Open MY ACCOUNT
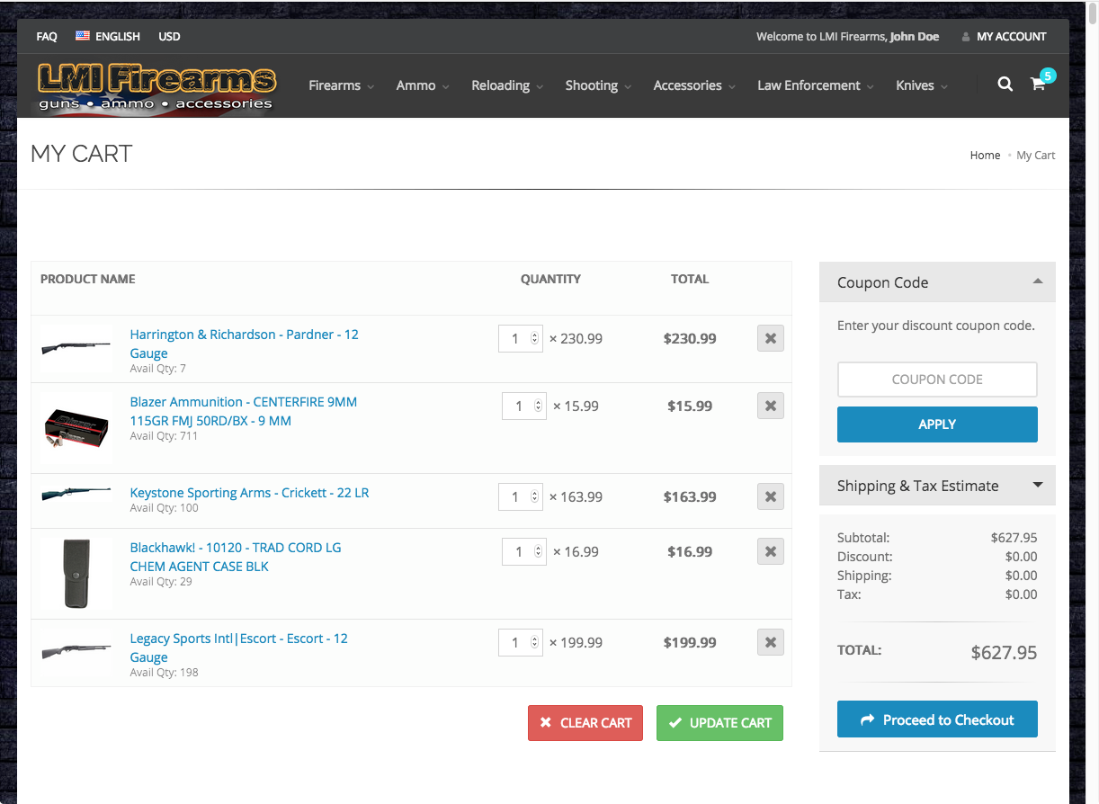 point(1012,37)
